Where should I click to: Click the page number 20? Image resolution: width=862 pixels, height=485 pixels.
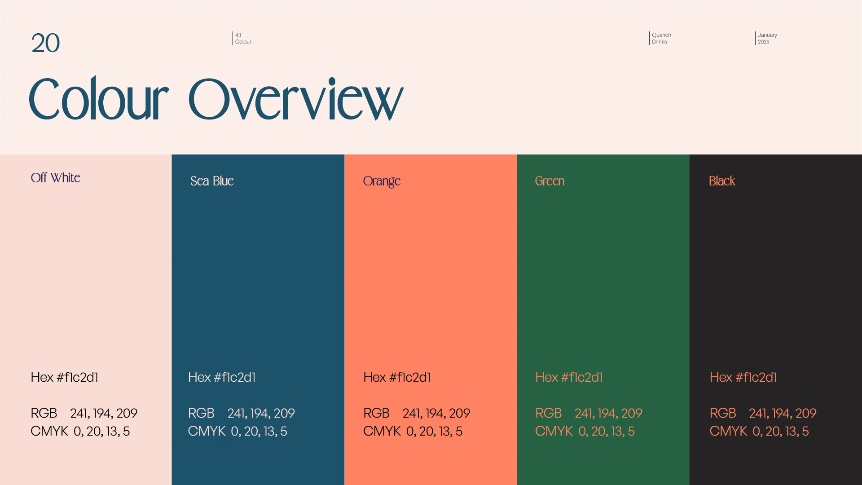(x=45, y=44)
